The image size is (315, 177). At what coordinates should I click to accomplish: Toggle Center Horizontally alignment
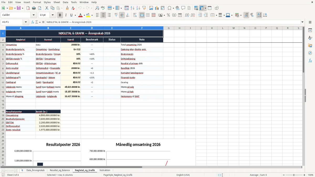click(103, 15)
